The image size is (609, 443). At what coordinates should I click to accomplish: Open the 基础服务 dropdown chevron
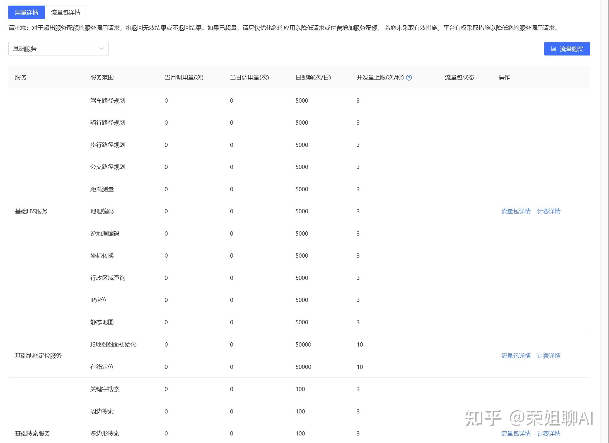pos(101,49)
